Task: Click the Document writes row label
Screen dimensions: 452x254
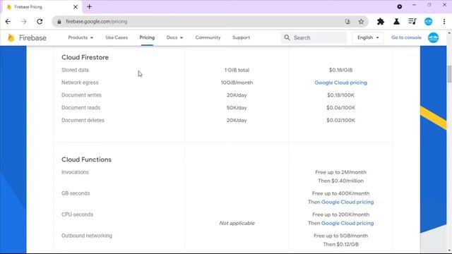Action: point(81,95)
